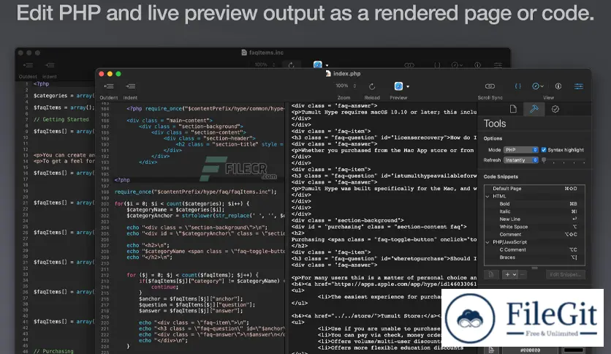Remove snippet with minus button
Screen dimensions: 611x354
pyautogui.click(x=522, y=274)
